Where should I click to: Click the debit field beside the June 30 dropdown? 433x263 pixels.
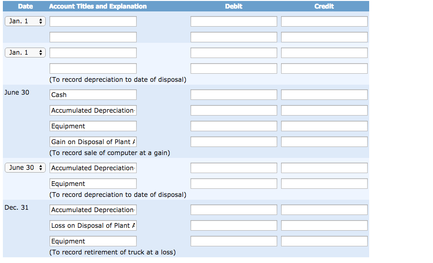tap(233, 168)
